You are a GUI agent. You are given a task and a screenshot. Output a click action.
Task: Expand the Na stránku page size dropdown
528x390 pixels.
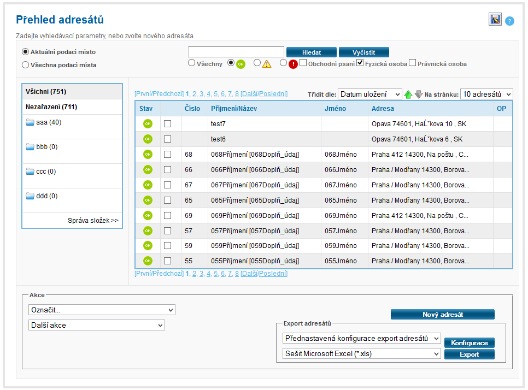pyautogui.click(x=486, y=94)
